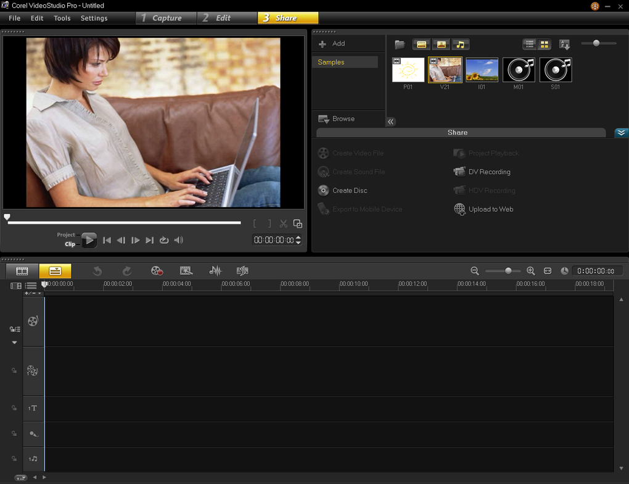The width and height of the screenshot is (629, 484).
Task: Open the Sound Mixer tool
Action: pos(215,270)
